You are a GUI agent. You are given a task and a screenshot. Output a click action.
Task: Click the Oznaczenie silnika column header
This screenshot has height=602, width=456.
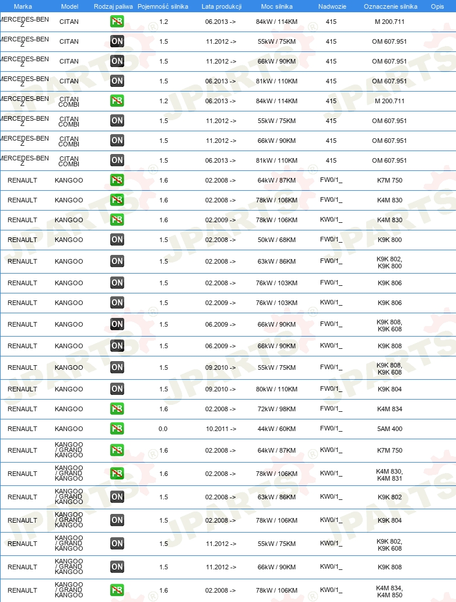[390, 6]
